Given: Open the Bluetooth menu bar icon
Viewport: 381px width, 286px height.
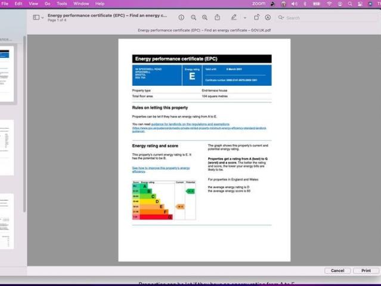Looking at the screenshot, I should pos(305,4).
